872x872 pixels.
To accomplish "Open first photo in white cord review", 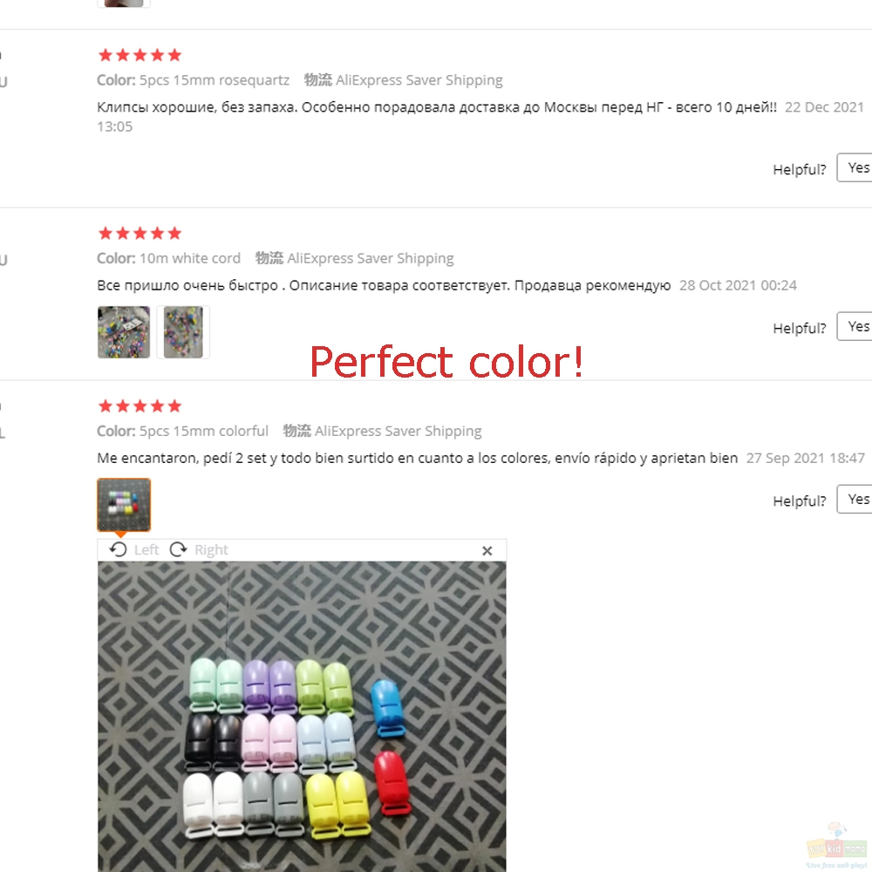I will [x=124, y=332].
